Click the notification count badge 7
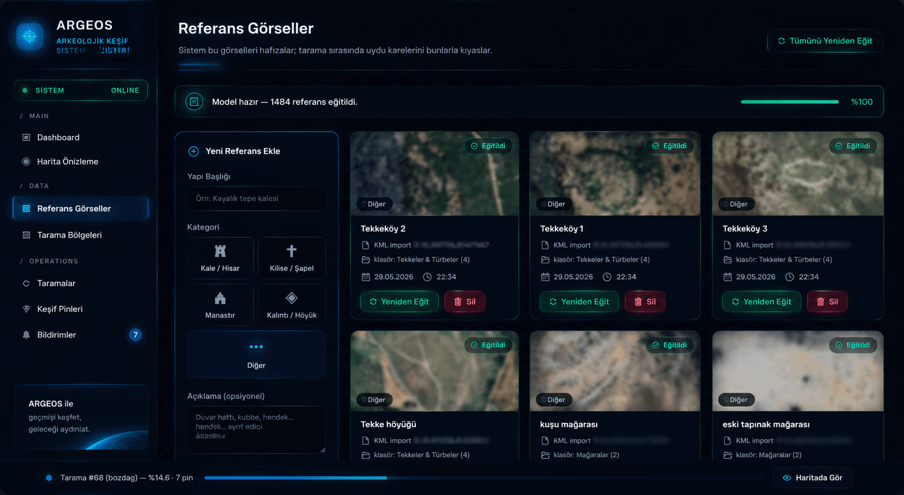This screenshot has width=904, height=495. point(135,335)
